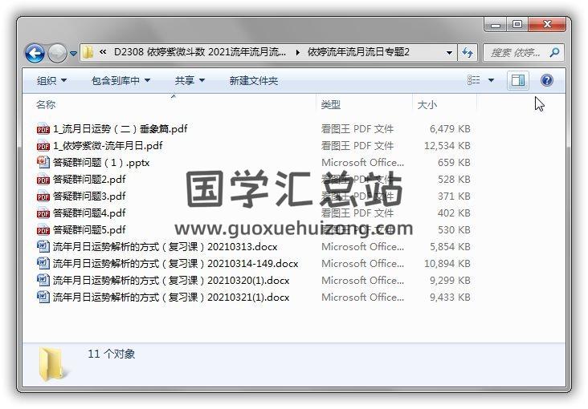Minimize the Explorer window
Viewport: 588px width, 409px height.
coord(496,25)
